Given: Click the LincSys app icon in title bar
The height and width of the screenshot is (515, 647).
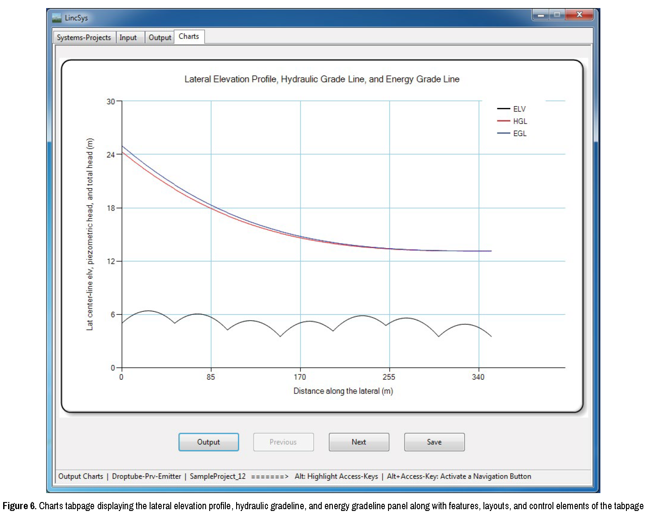Looking at the screenshot, I should (56, 18).
